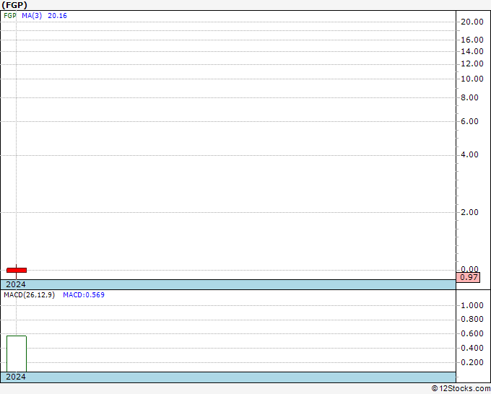The height and width of the screenshot is (394, 491).
Task: Click the 0.400 MACD axis label
Action: [472, 349]
